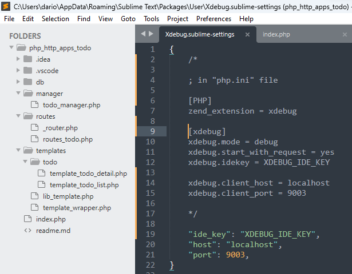
Task: Click the FOLDERS sidebar heading
Action: 25,36
